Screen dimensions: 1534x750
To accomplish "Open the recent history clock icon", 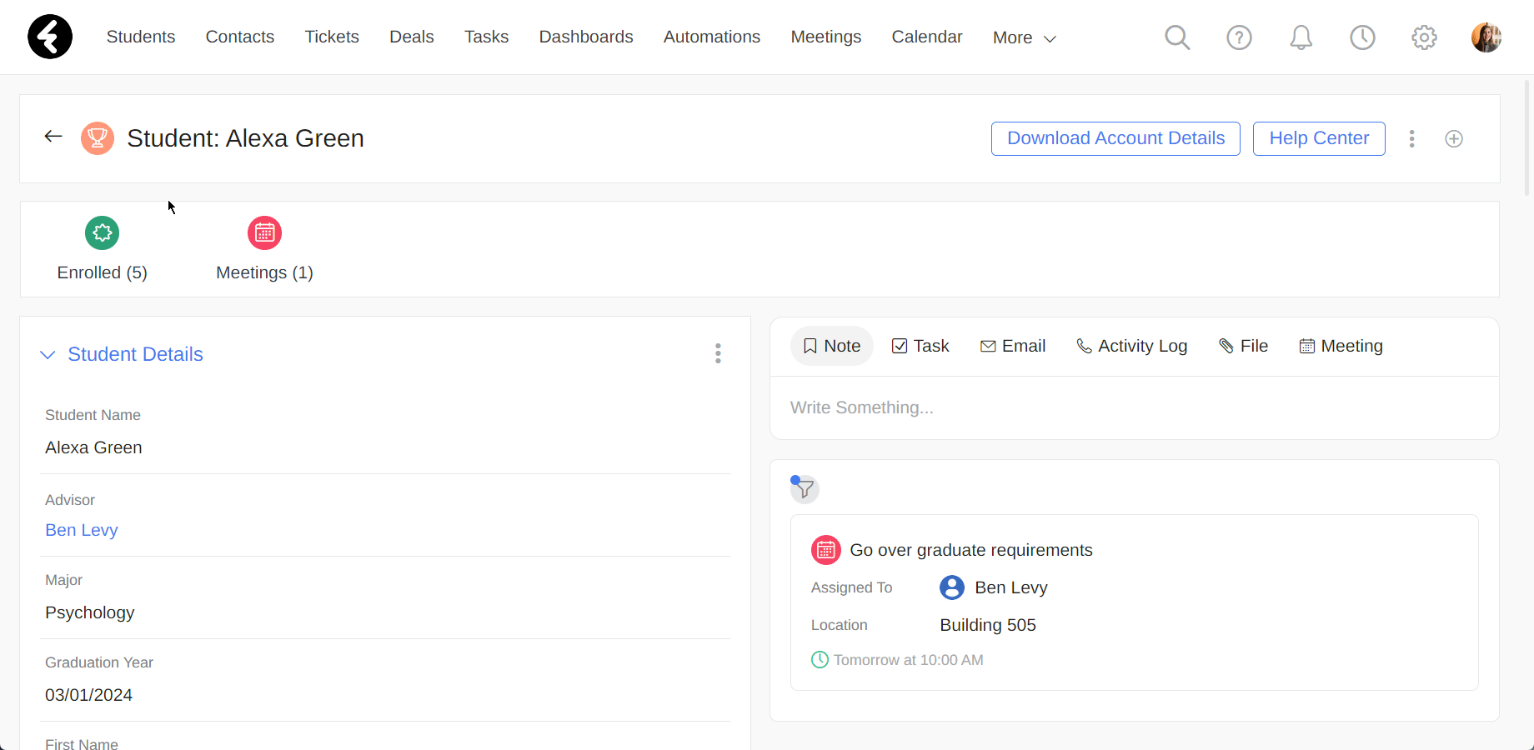I will tap(1362, 37).
